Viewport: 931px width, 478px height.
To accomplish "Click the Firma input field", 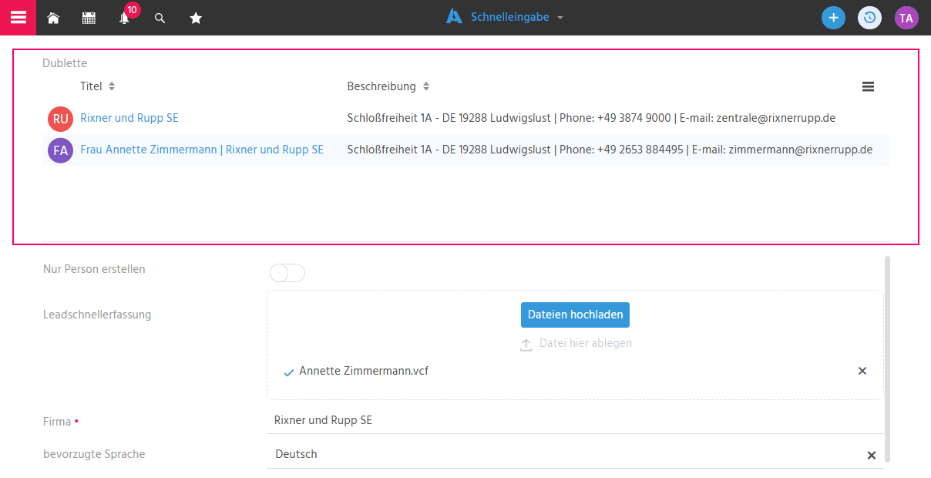I will pyautogui.click(x=575, y=420).
